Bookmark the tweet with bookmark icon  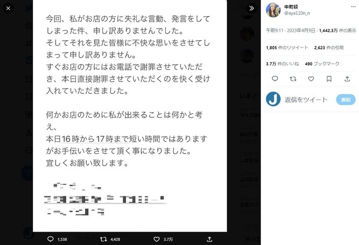[329, 79]
